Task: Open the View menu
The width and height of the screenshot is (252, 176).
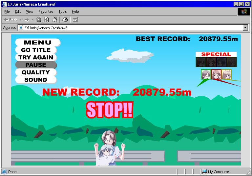Action: coord(30,11)
